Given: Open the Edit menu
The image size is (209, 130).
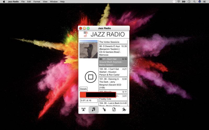Looking at the screenshot, I should click(x=29, y=2).
